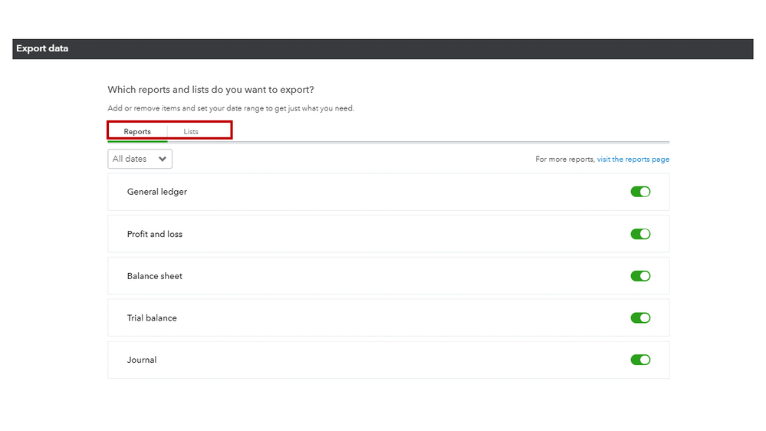Select the General ledger row label
This screenshot has height=431, width=766.
click(x=157, y=192)
